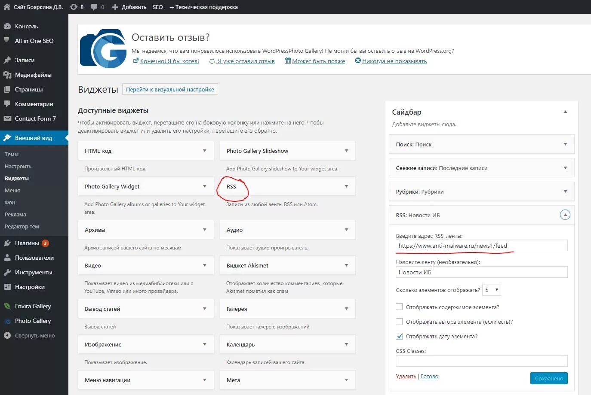
Task: Click the All in One SEO shield icon
Action: 6,40
